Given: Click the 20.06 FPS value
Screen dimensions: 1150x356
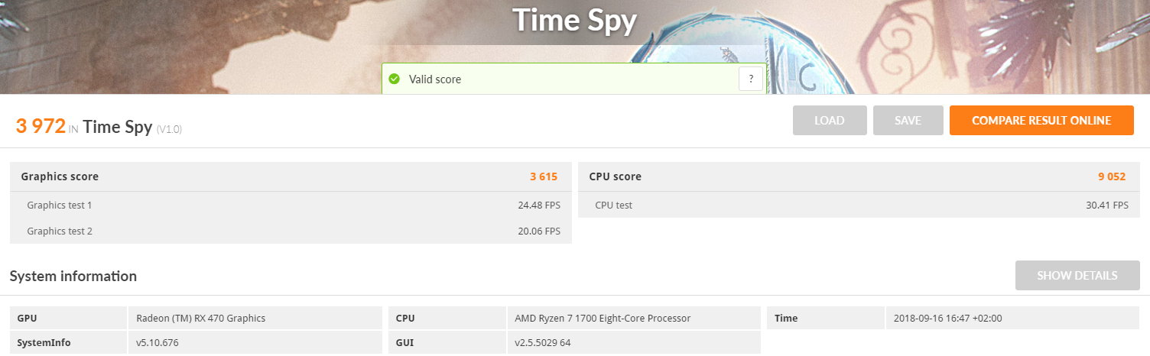Looking at the screenshot, I should tap(539, 231).
